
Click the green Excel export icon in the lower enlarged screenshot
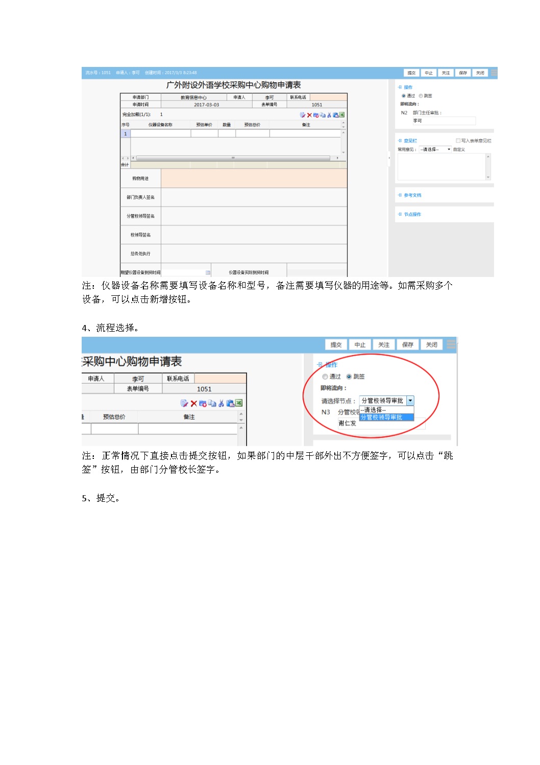pos(239,404)
